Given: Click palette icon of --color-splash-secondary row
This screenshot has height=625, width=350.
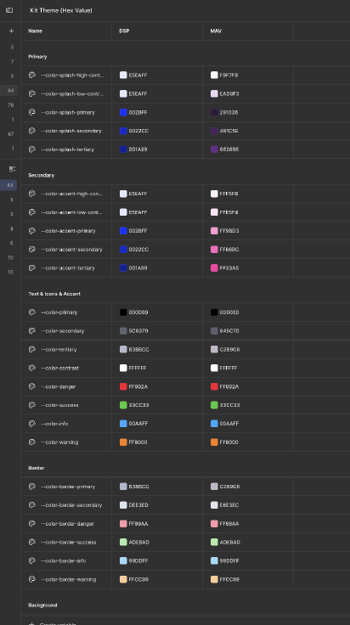Looking at the screenshot, I should [x=32, y=131].
